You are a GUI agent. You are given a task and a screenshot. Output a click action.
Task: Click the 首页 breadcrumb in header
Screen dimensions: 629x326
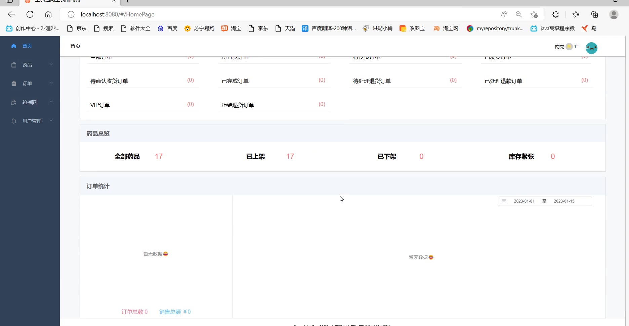[75, 46]
